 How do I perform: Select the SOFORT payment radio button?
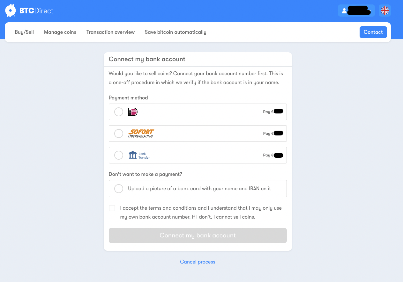point(119,134)
